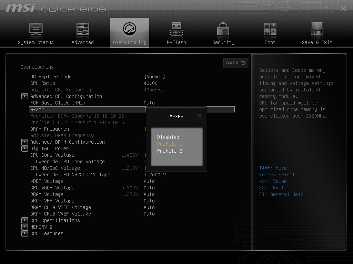Edit the CPU Ratio value 40.00
Screen dimensions: 353x264
151,83
